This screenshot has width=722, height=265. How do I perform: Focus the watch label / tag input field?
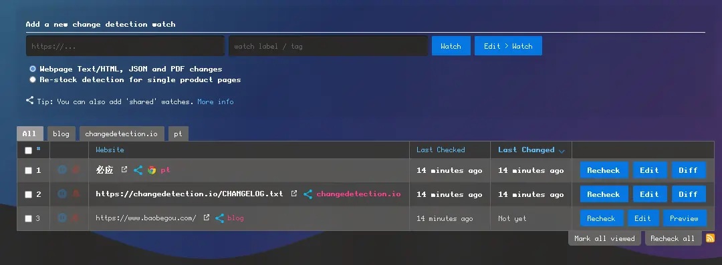point(328,46)
